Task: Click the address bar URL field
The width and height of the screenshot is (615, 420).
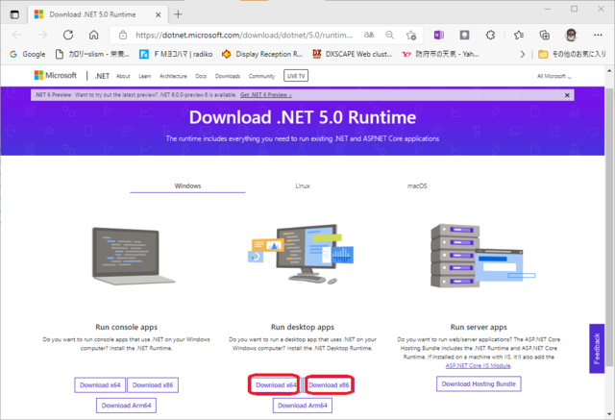Action: click(x=244, y=35)
